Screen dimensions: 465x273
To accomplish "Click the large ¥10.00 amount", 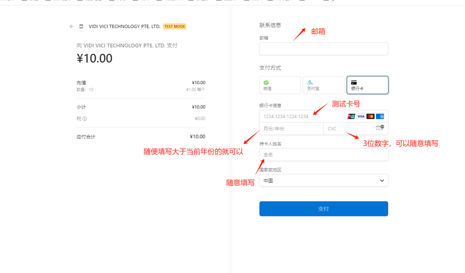I will [x=94, y=59].
